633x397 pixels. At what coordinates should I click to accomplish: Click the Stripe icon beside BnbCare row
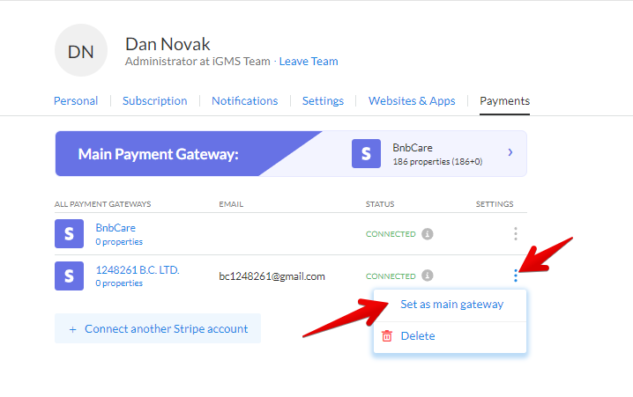69,234
